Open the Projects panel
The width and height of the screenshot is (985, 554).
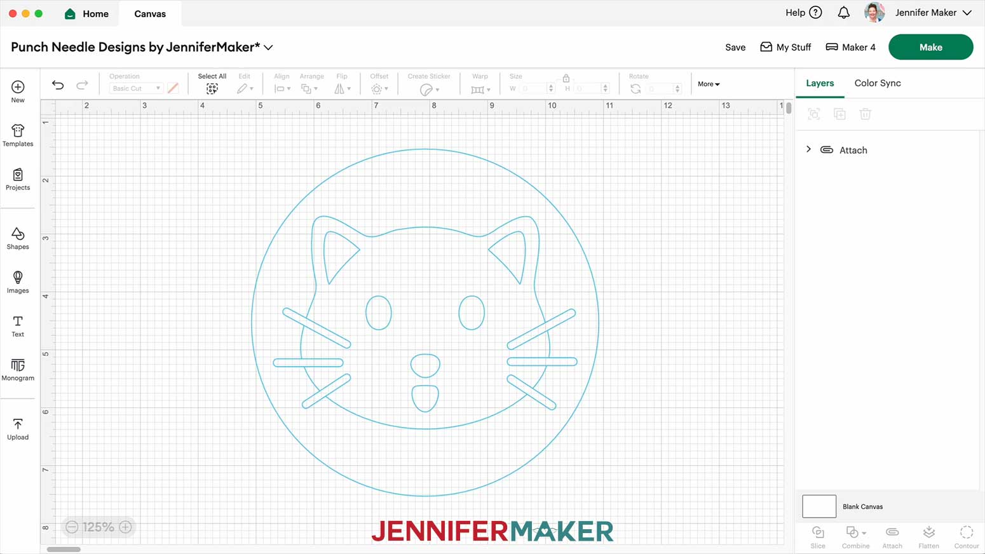[x=18, y=179]
